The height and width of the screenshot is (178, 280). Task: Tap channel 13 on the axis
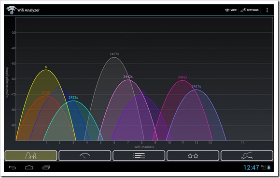click(210, 142)
